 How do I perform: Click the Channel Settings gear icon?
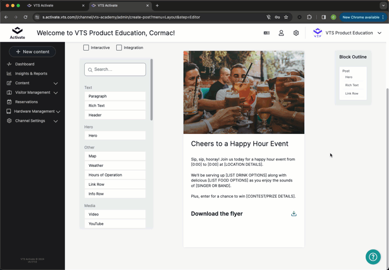tap(9, 120)
